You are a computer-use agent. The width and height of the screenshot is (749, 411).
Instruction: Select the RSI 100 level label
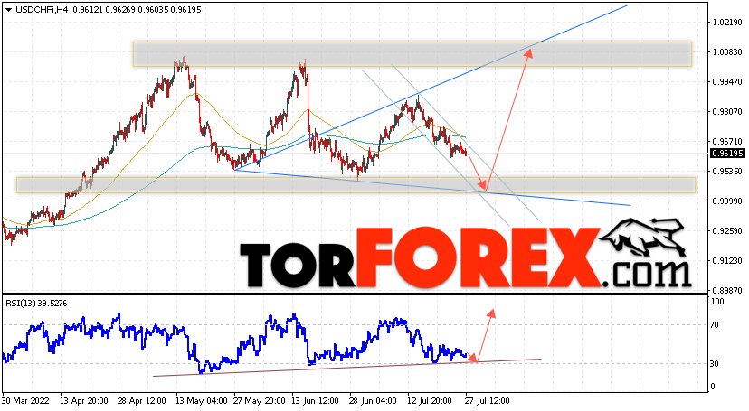click(x=717, y=302)
